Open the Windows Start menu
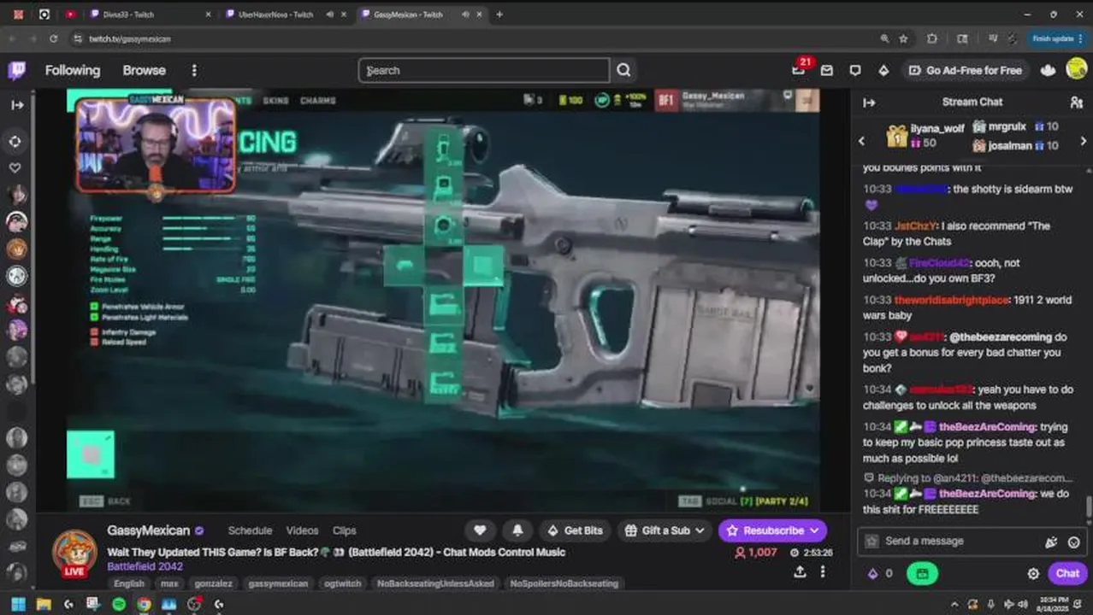Viewport: 1093px width, 615px height. click(x=18, y=604)
